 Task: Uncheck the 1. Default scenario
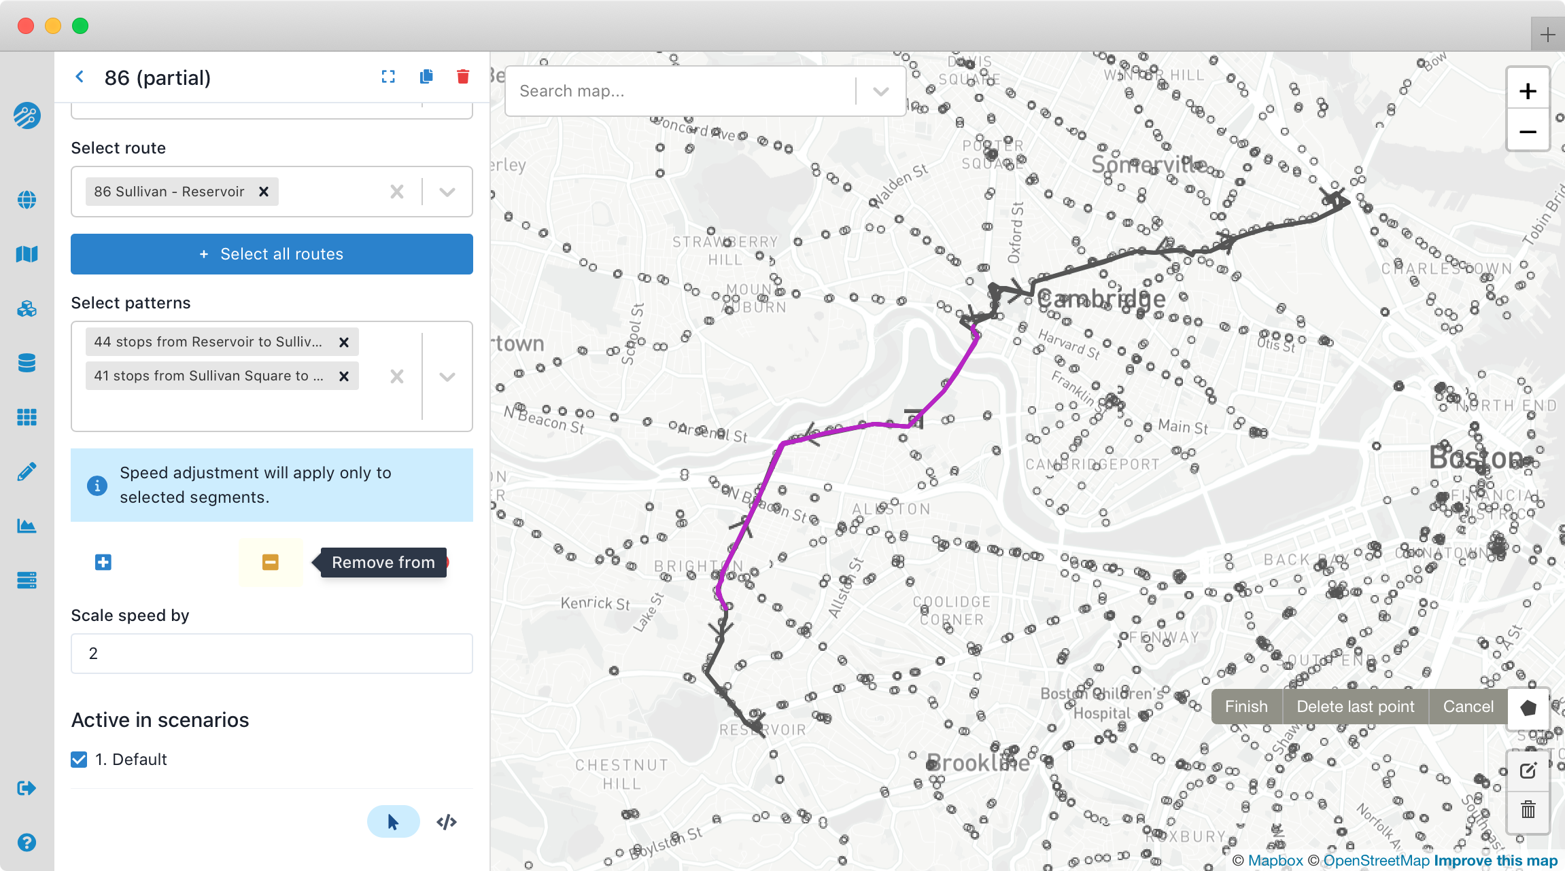78,759
